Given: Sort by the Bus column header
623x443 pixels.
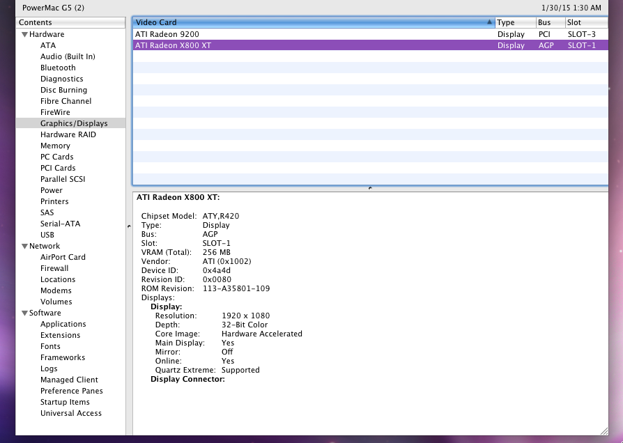Looking at the screenshot, I should [x=551, y=22].
